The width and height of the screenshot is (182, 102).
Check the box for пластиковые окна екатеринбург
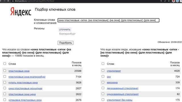[5, 76]
